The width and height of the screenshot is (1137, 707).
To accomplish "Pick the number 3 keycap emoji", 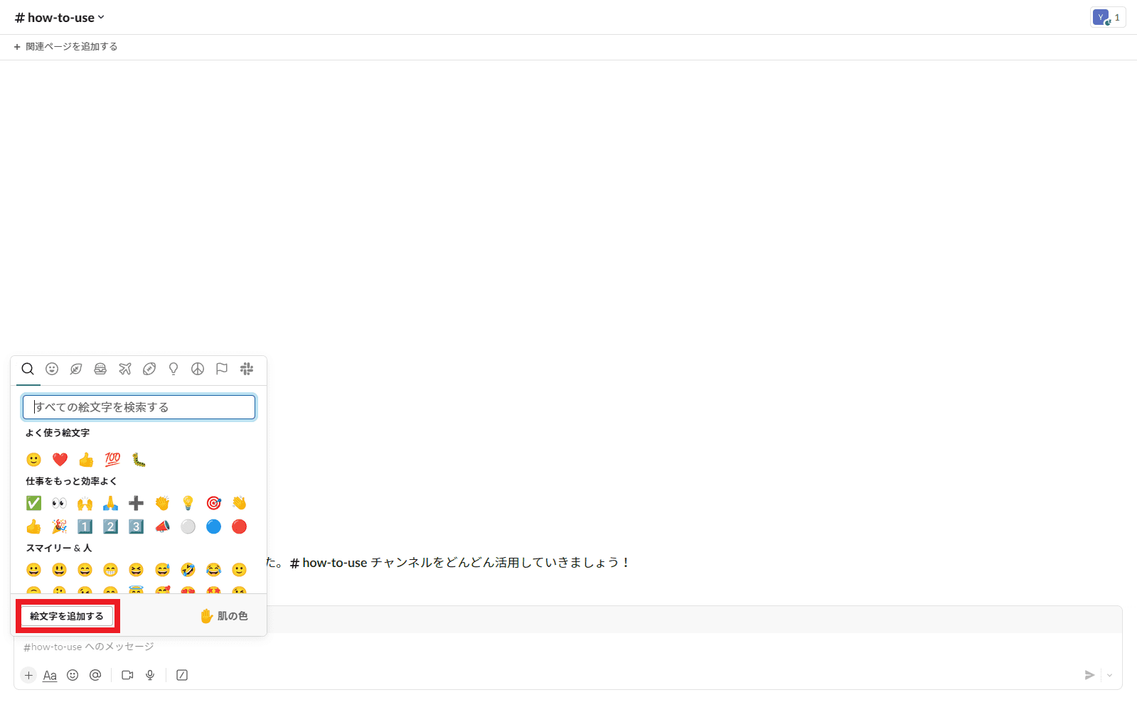I will pos(136,527).
